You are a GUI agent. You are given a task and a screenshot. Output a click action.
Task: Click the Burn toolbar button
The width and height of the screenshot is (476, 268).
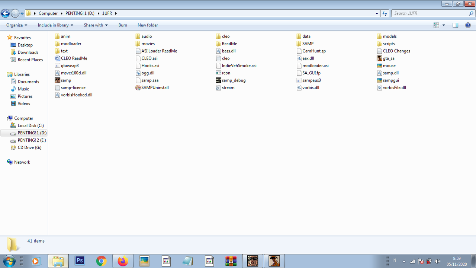tap(123, 25)
